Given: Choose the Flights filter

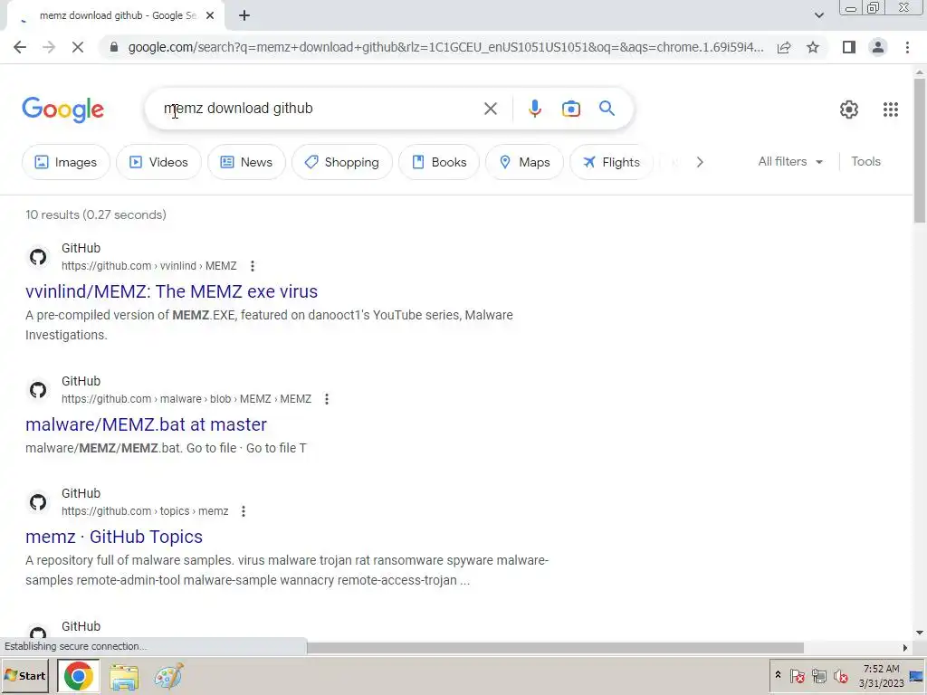Looking at the screenshot, I should click(611, 162).
